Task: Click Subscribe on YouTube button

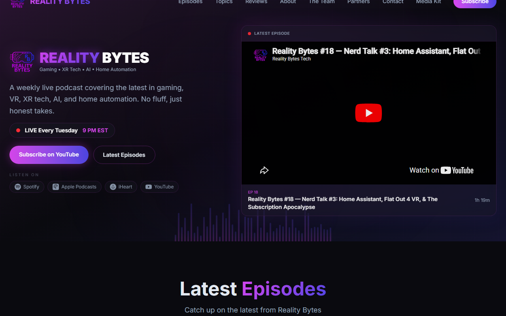Action: coord(49,154)
